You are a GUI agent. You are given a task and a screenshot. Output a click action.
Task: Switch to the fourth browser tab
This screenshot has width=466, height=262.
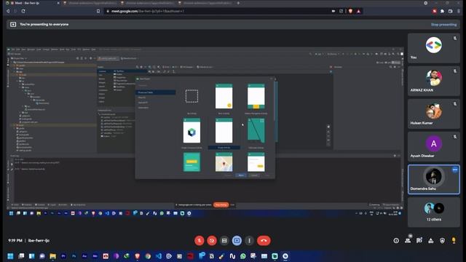(205, 3)
